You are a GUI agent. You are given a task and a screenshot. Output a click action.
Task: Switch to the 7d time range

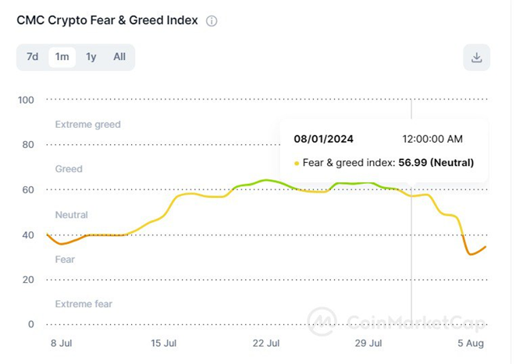click(x=32, y=57)
